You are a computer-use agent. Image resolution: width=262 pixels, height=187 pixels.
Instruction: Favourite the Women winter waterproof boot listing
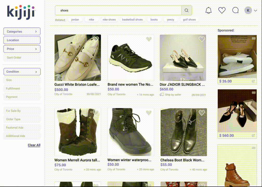pyautogui.click(x=149, y=113)
